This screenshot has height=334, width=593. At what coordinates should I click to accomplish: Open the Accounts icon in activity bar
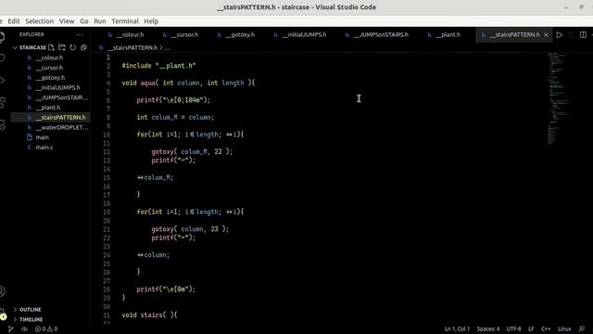coord(2,291)
